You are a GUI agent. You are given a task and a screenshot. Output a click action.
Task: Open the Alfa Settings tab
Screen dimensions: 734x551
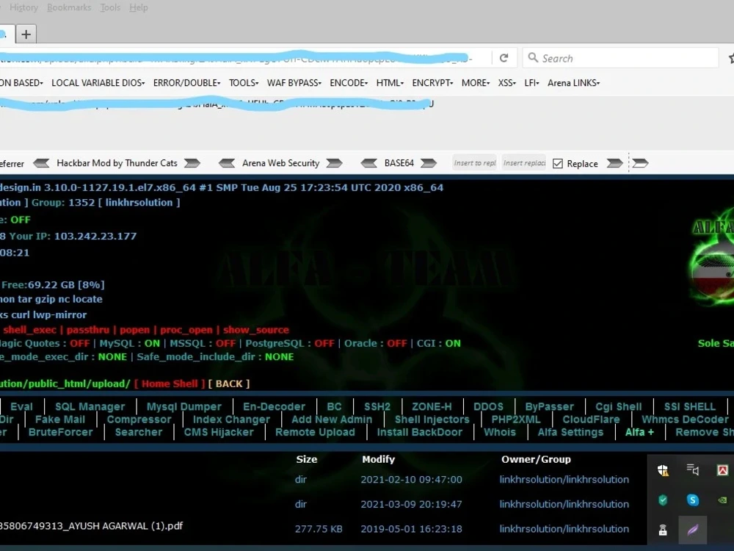click(570, 432)
